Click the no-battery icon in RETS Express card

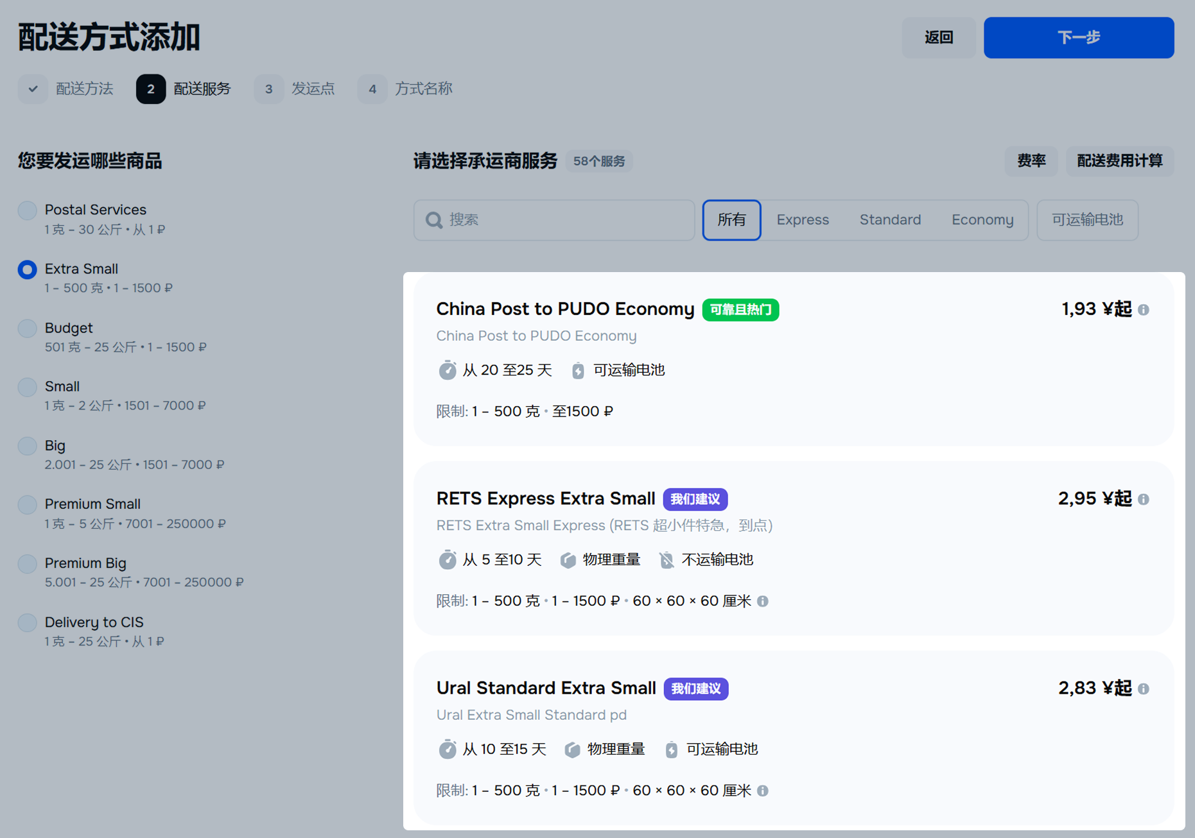667,560
